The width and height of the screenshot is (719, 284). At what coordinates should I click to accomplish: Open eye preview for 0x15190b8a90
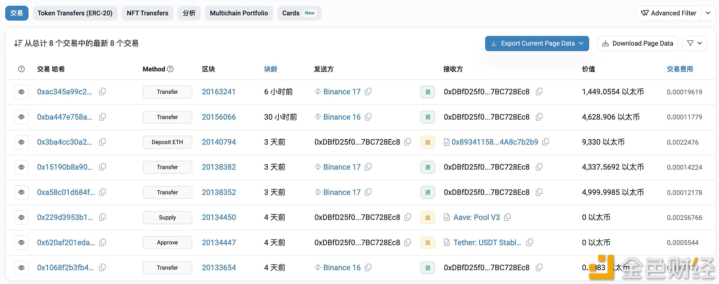point(21,167)
